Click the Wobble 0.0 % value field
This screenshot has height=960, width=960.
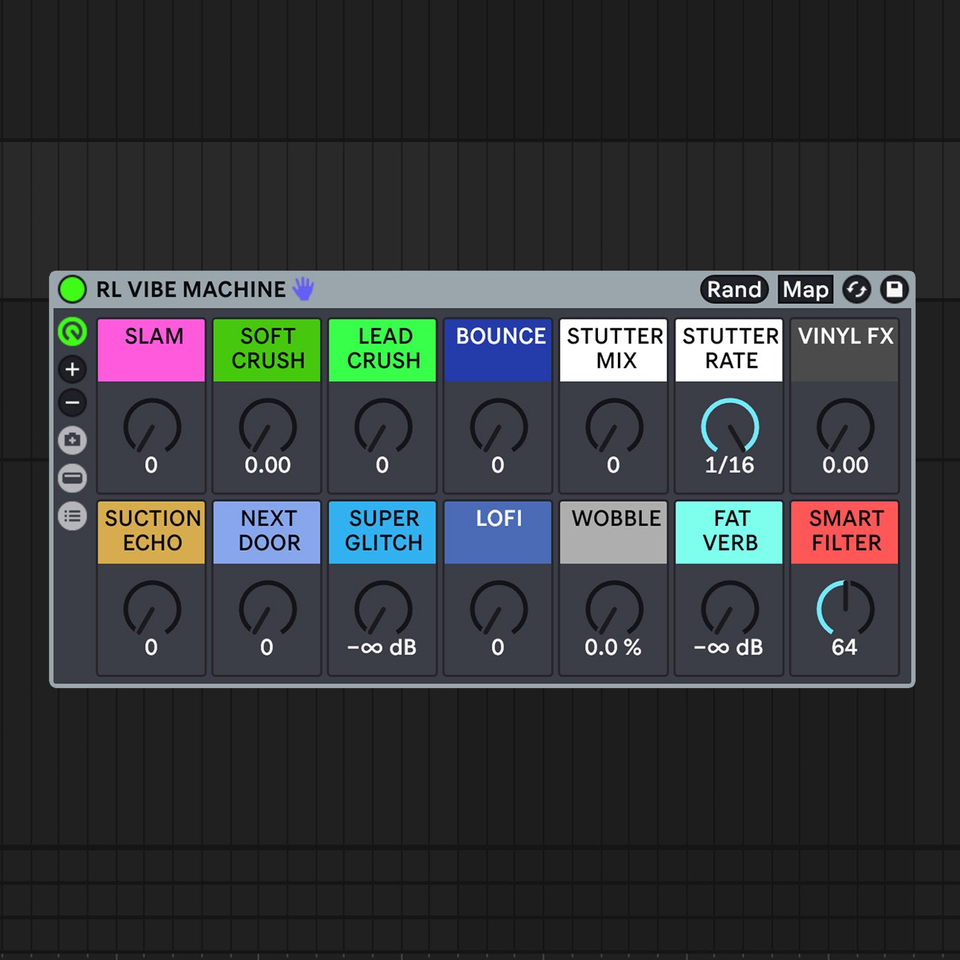(x=613, y=647)
